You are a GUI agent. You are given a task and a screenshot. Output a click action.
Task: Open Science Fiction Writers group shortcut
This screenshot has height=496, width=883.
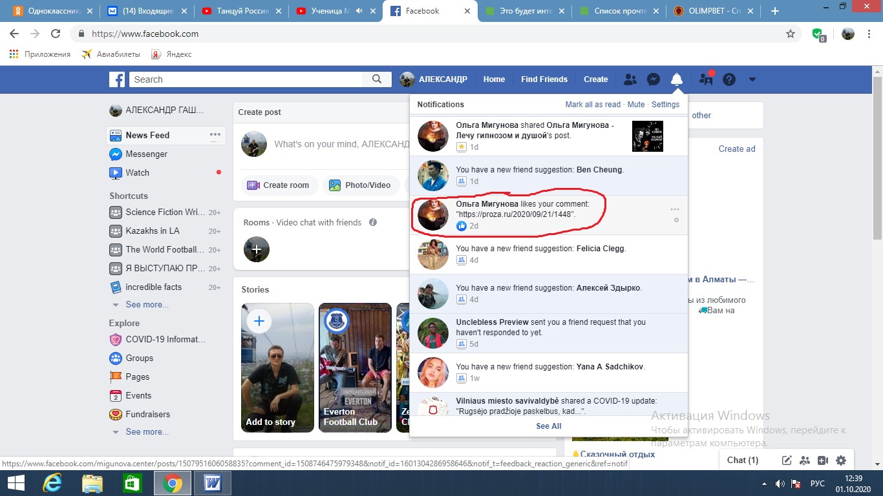[x=165, y=212]
